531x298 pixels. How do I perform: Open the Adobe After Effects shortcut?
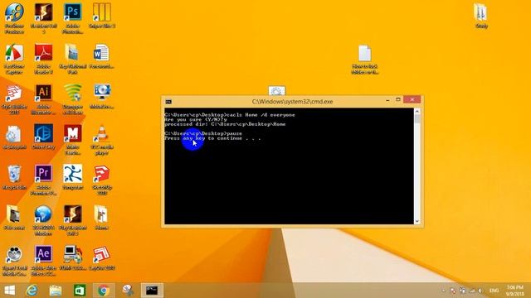point(43,254)
